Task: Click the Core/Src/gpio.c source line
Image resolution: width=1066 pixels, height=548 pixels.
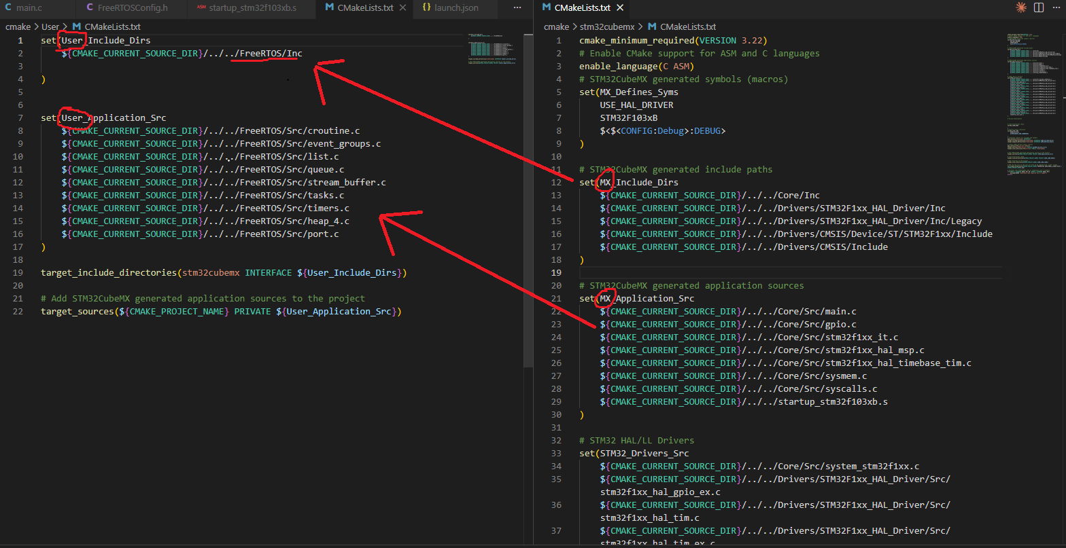Action: tap(728, 325)
